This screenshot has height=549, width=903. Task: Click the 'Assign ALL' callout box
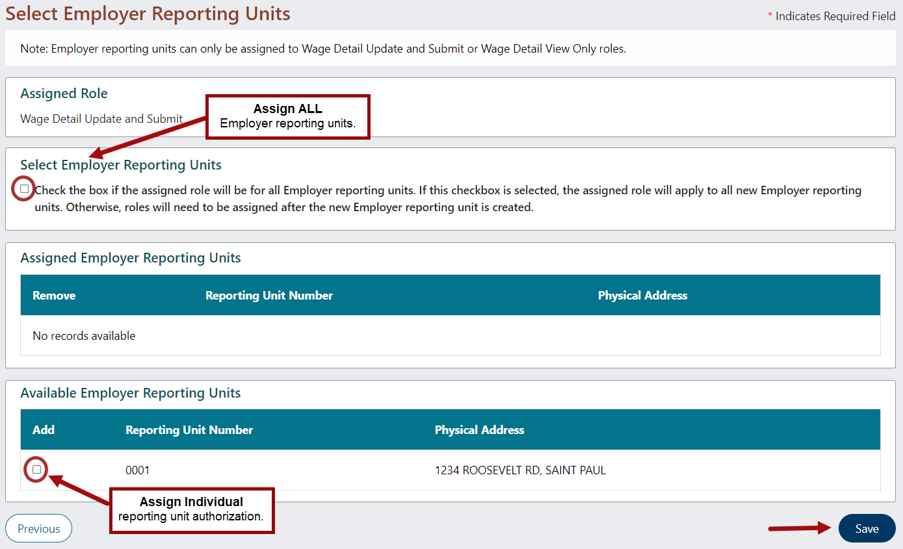pyautogui.click(x=287, y=116)
